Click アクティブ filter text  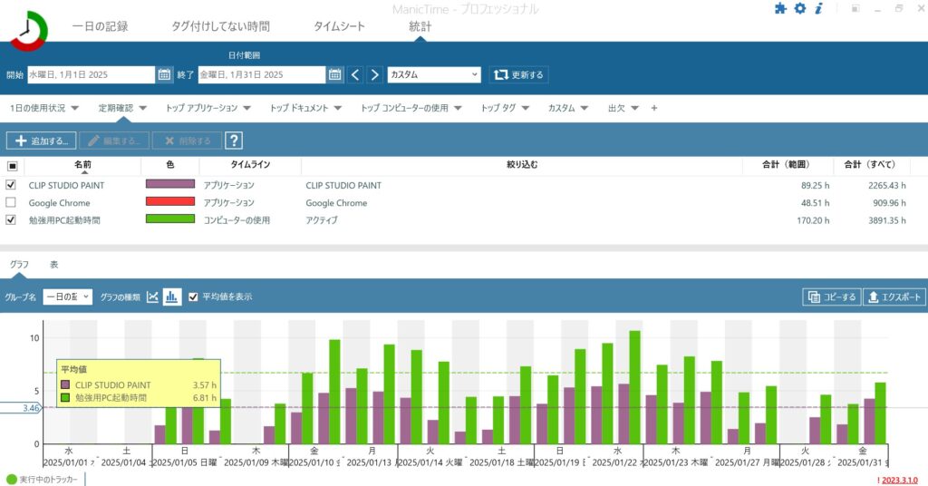pos(322,220)
